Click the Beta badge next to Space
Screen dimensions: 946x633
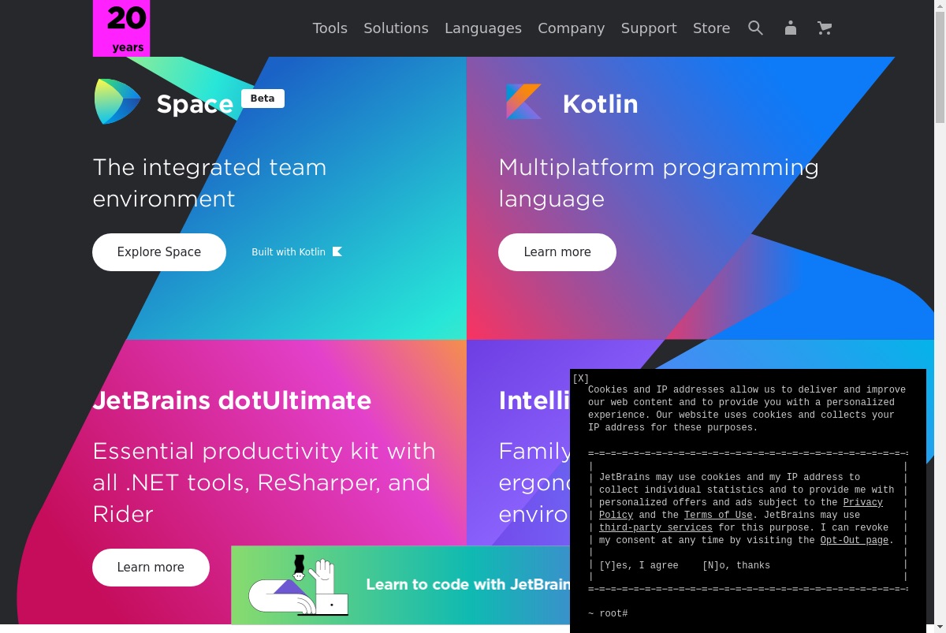263,99
